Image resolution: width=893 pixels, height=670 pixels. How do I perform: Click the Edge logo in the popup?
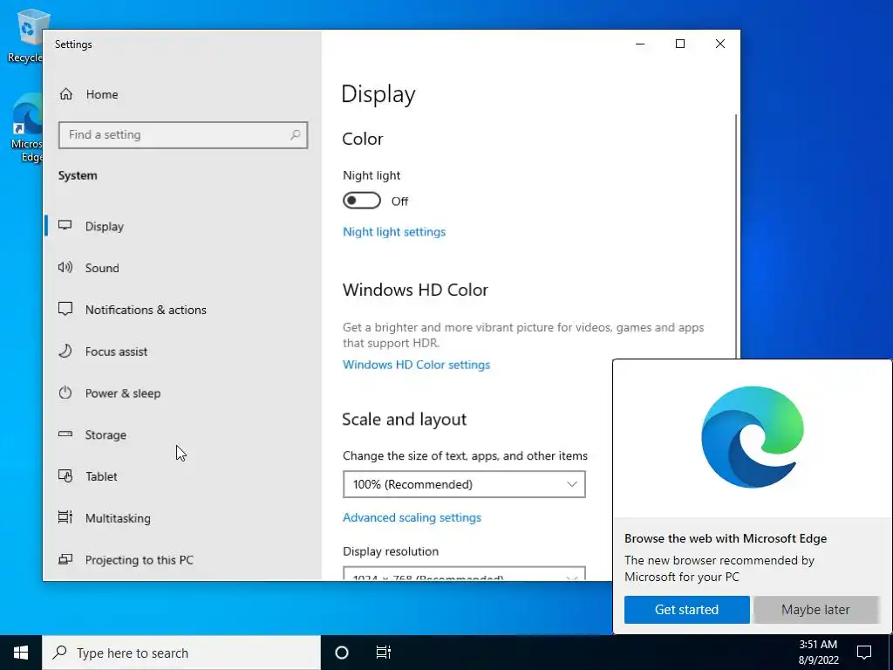pos(753,437)
